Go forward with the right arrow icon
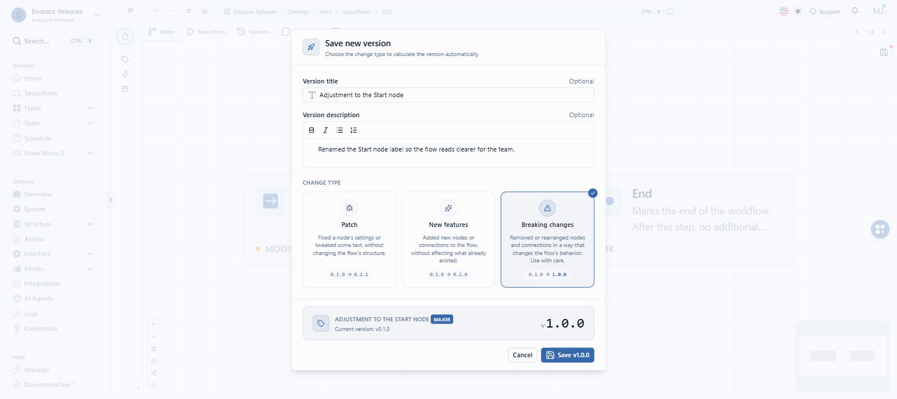The width and height of the screenshot is (897, 399). point(173,11)
